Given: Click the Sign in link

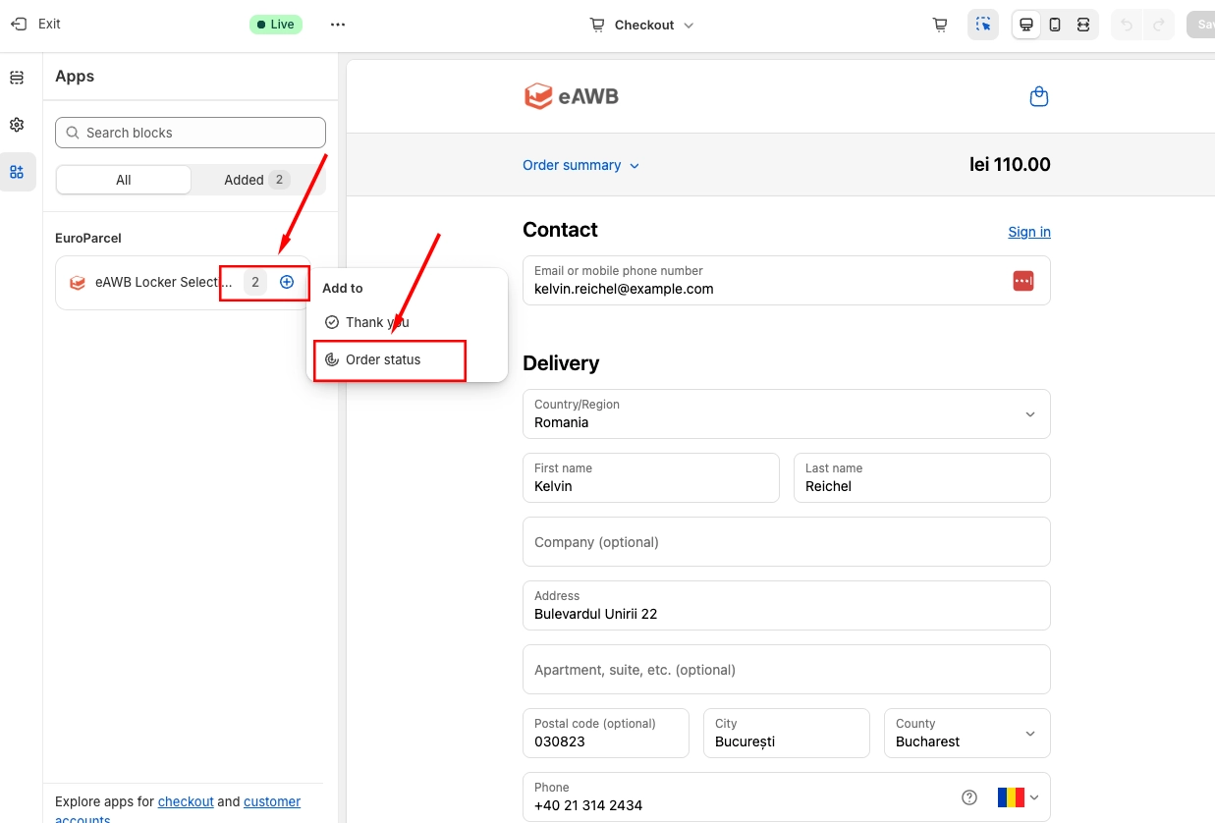Looking at the screenshot, I should (1029, 232).
